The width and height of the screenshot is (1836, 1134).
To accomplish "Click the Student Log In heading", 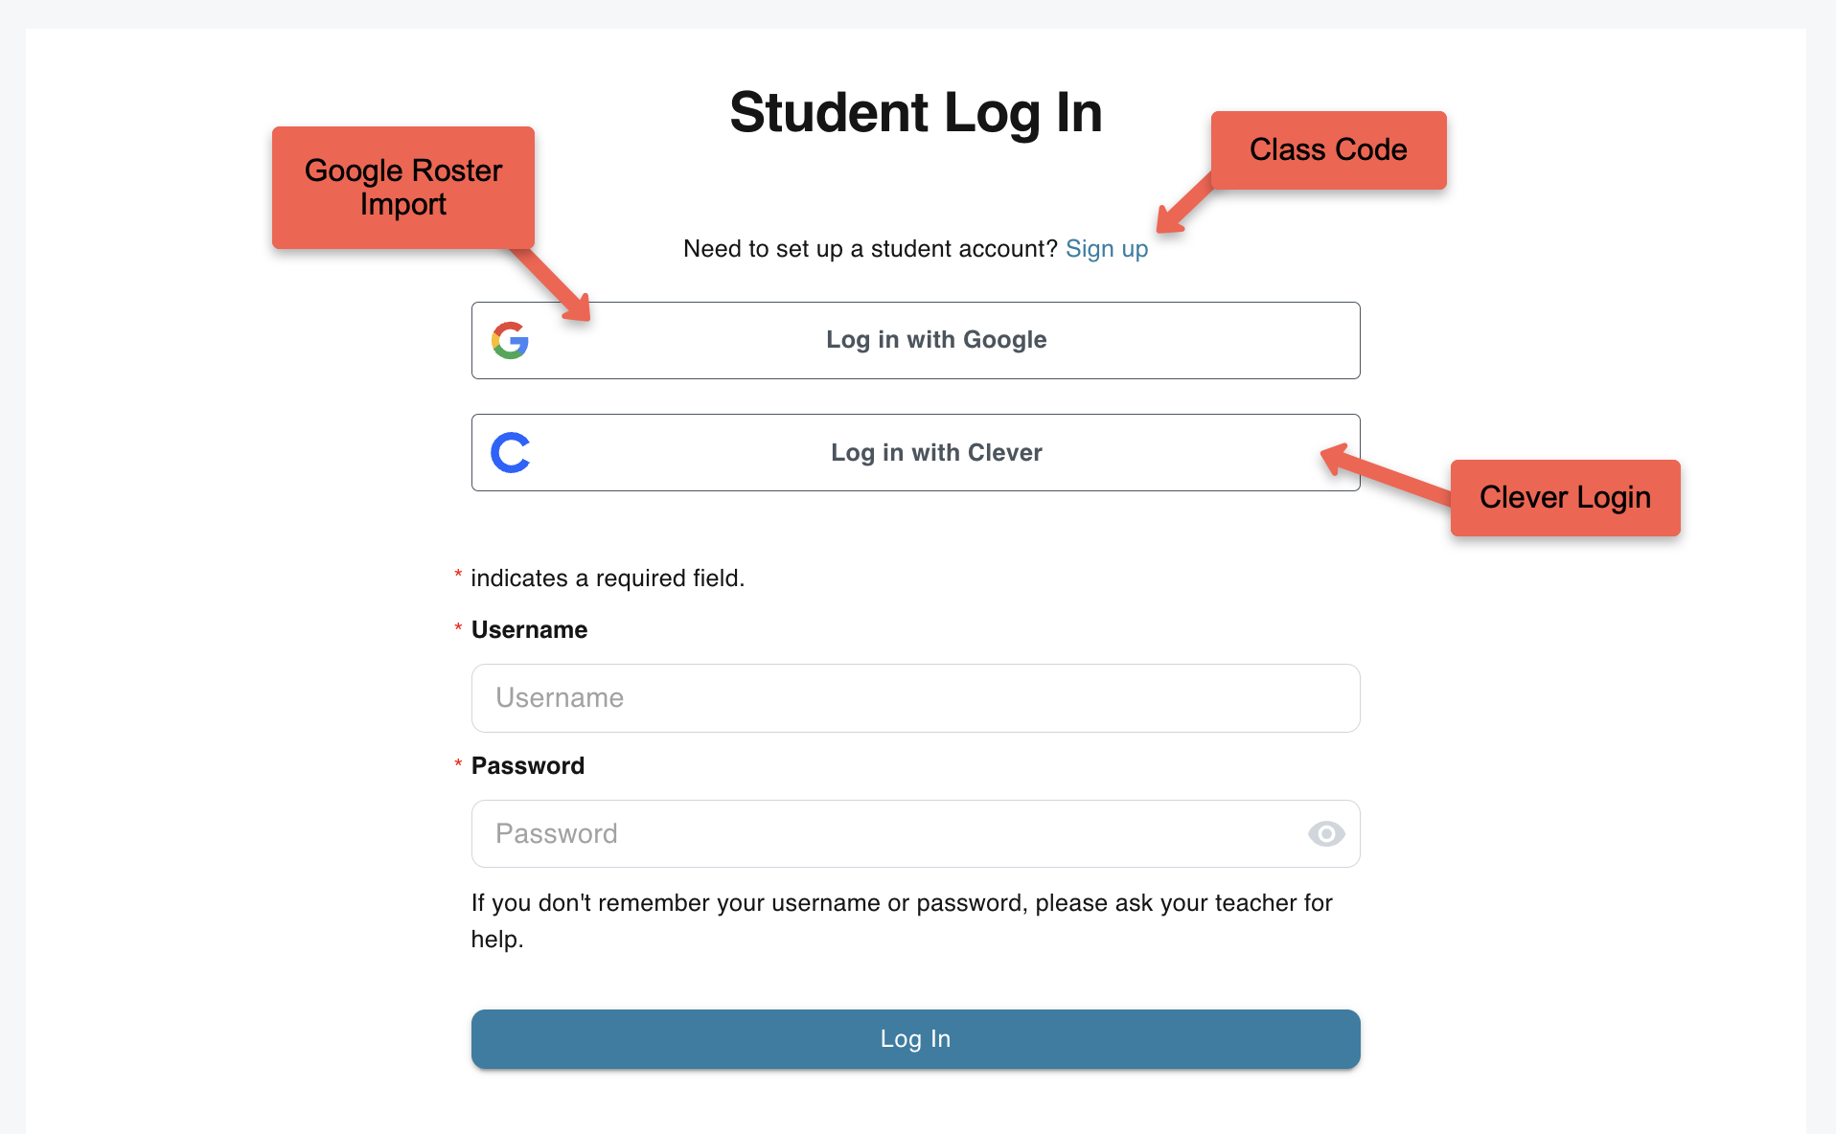I will pos(915,113).
